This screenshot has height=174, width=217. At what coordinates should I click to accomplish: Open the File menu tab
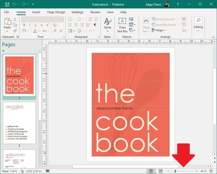tap(7, 12)
